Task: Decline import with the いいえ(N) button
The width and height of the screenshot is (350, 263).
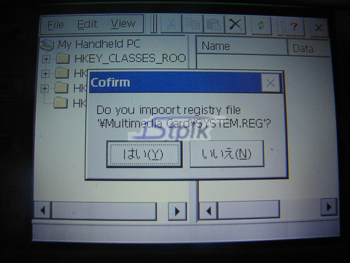Action: point(226,154)
